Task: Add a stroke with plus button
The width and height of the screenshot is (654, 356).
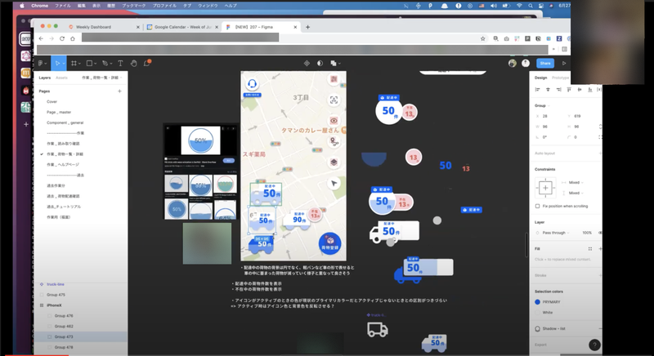Action: click(x=600, y=275)
